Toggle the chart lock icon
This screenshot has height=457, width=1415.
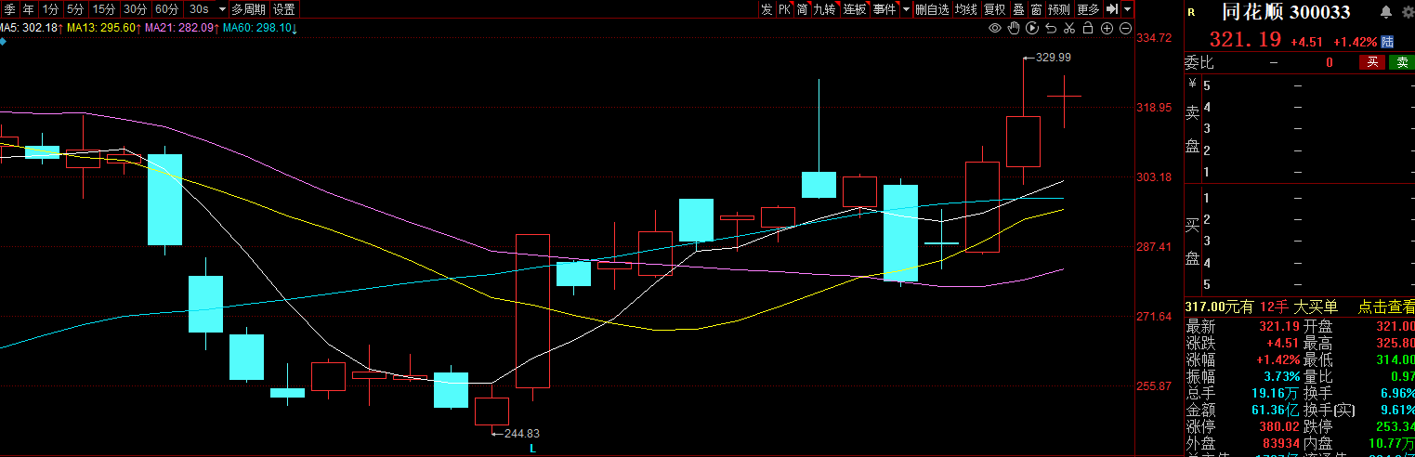tap(1088, 29)
